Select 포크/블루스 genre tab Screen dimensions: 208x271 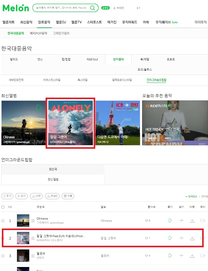tap(145, 70)
